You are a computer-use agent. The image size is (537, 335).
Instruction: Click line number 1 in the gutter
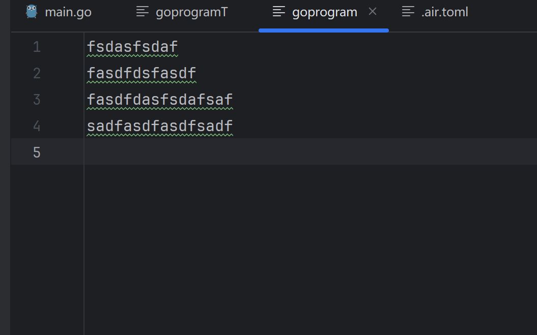[37, 47]
